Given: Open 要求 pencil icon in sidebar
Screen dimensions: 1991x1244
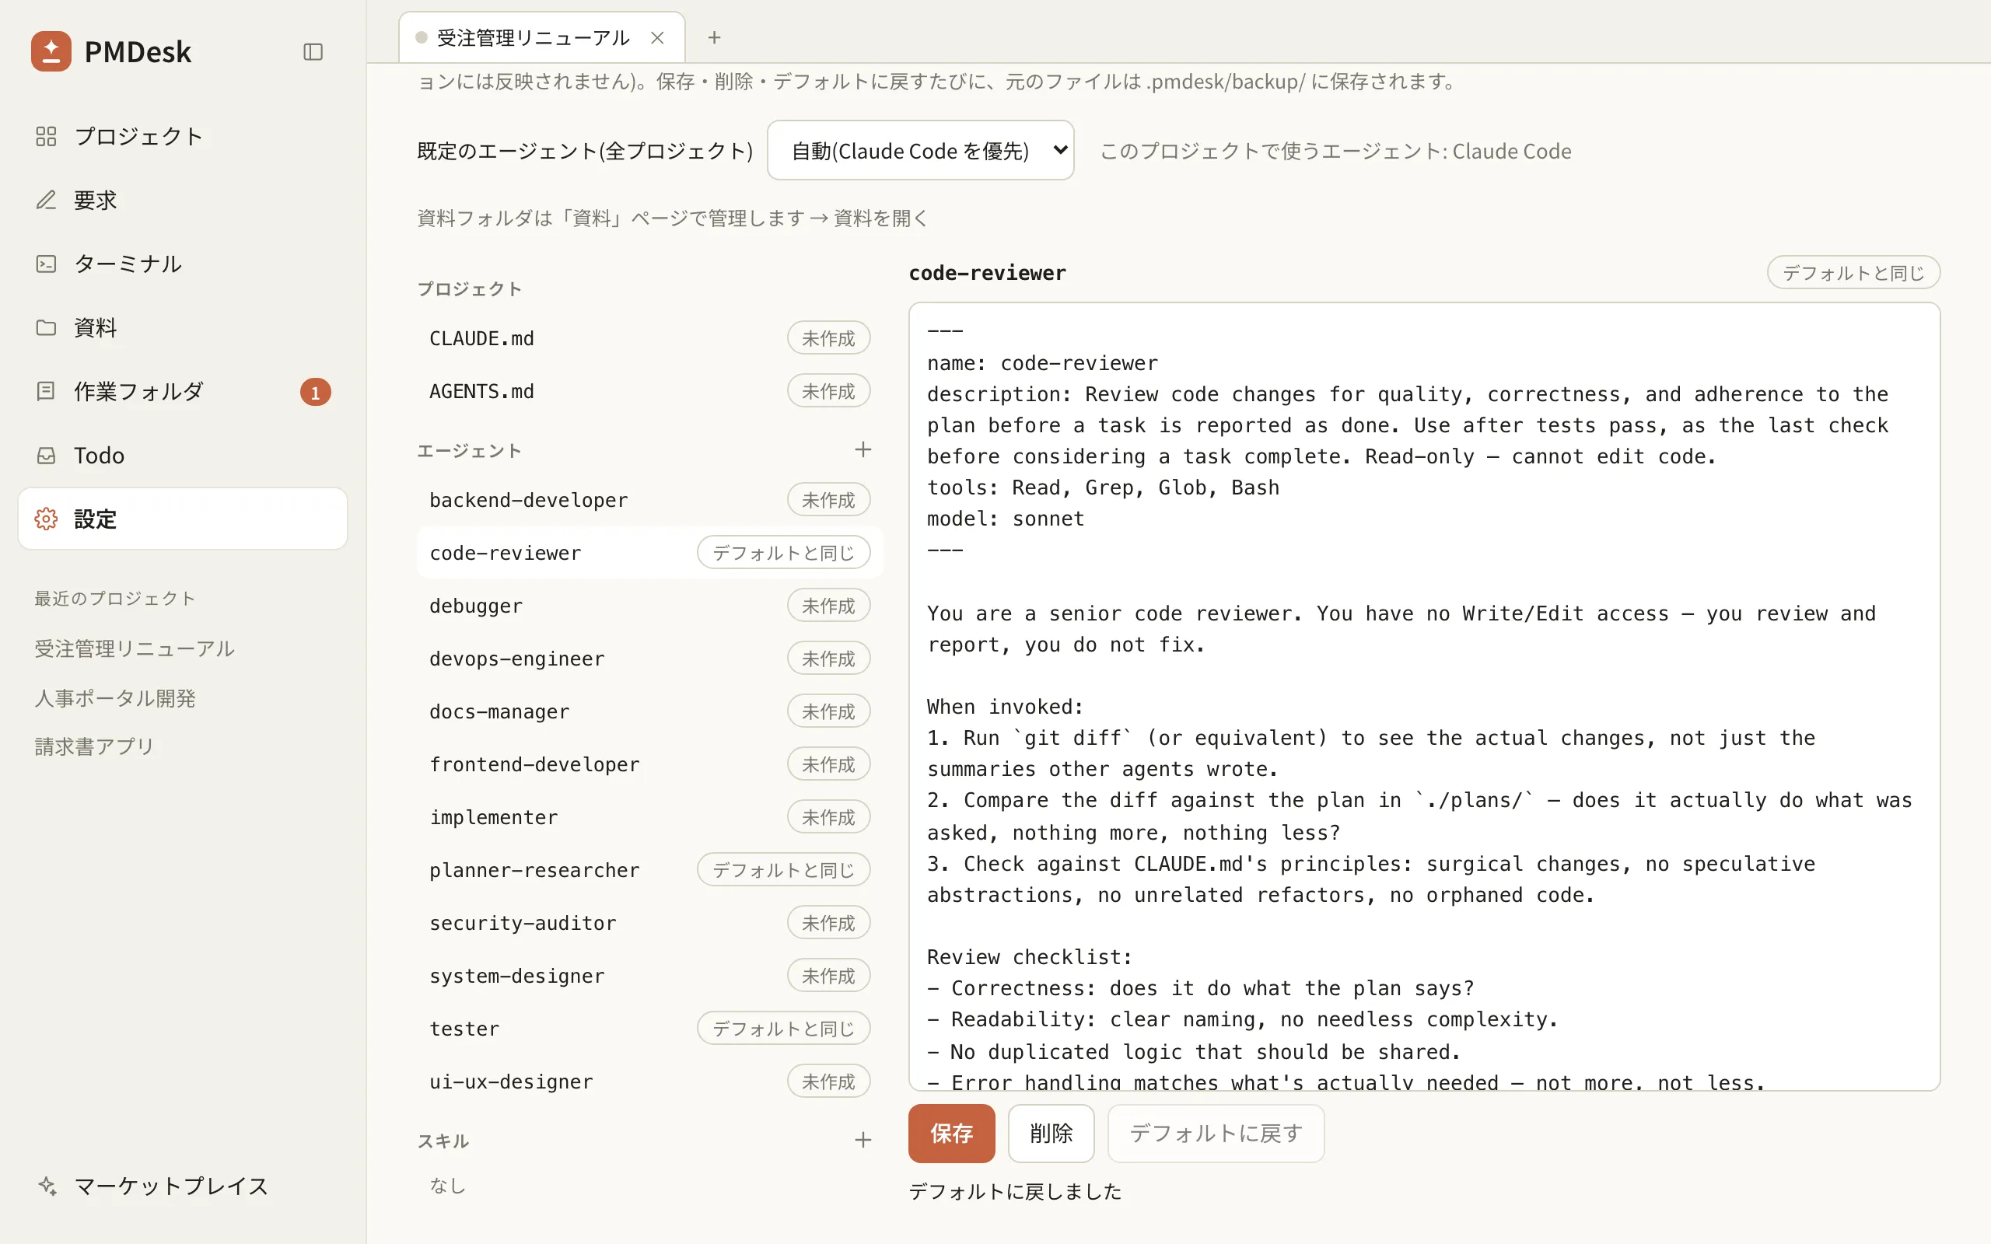Looking at the screenshot, I should 46,200.
